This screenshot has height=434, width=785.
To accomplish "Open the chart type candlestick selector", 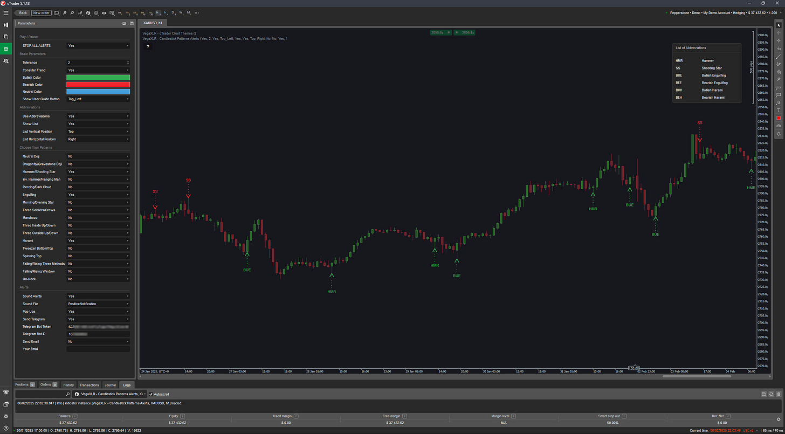I will click(81, 12).
